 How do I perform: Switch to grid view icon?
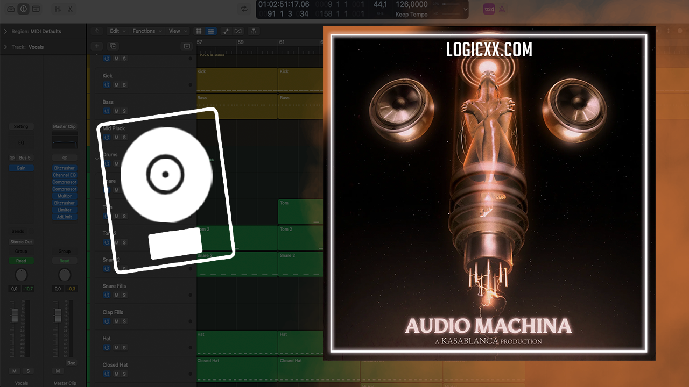point(199,31)
